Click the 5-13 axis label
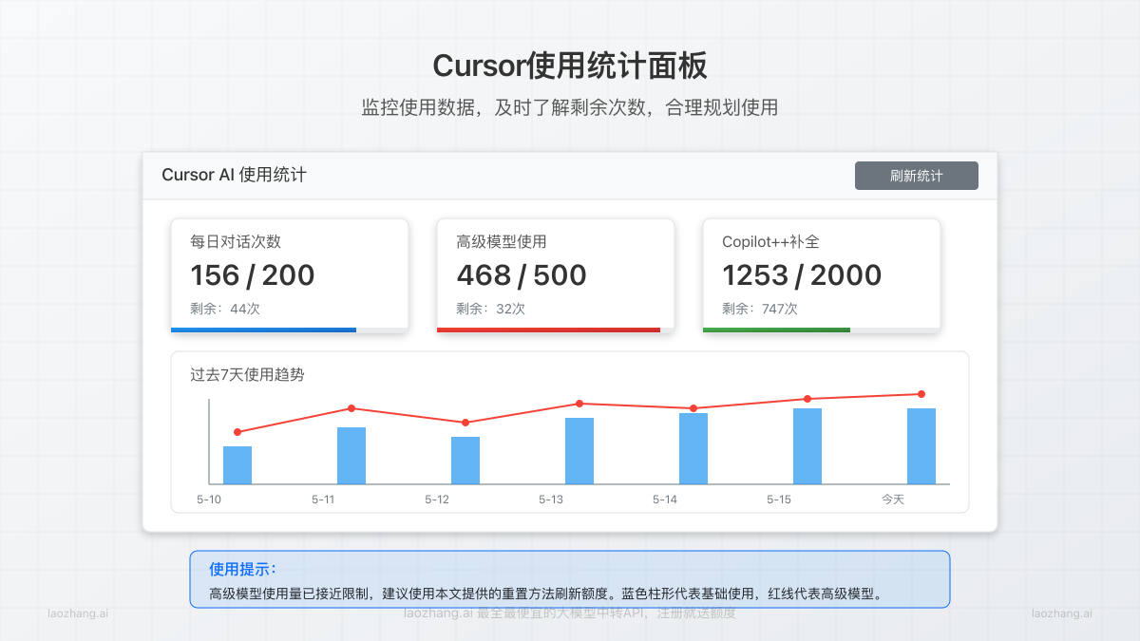This screenshot has width=1140, height=641. pyautogui.click(x=551, y=500)
